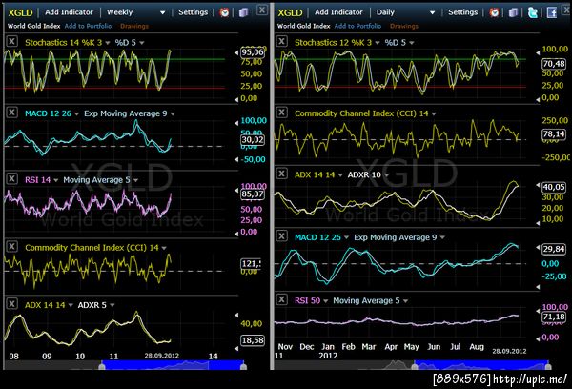572x389 pixels.
Task: Expand daily CCI 14 options
Action: (x=434, y=113)
